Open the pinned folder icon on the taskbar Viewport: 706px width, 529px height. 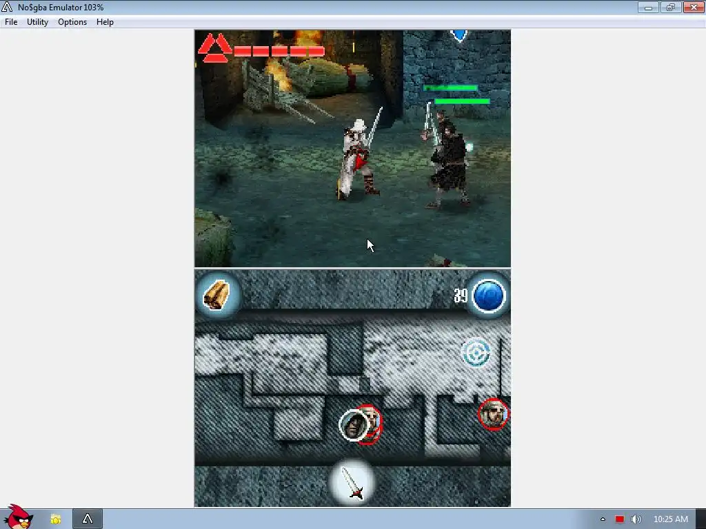pyautogui.click(x=55, y=519)
